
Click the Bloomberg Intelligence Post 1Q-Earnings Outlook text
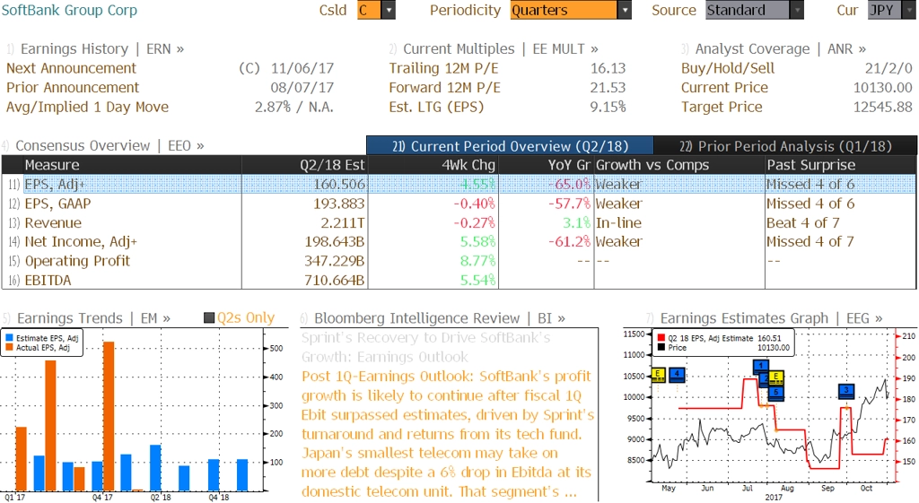[x=448, y=434]
